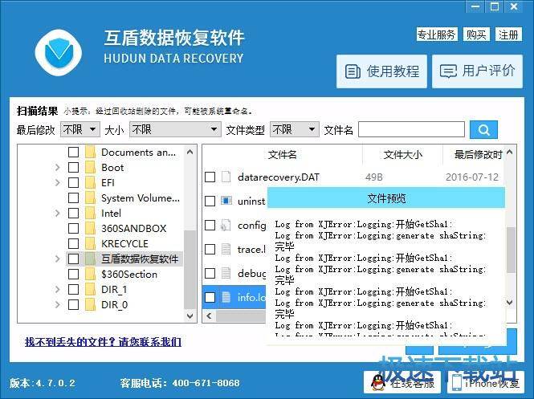The image size is (534, 399).
Task: Focus the 文件名 search input field
Action: 411,130
